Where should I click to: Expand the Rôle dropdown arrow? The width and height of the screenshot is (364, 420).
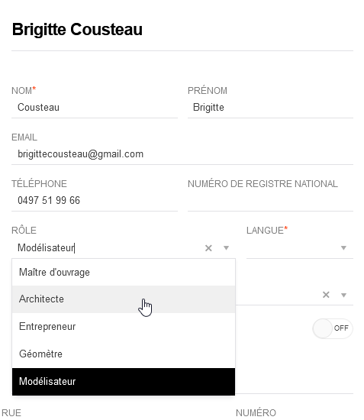(226, 248)
